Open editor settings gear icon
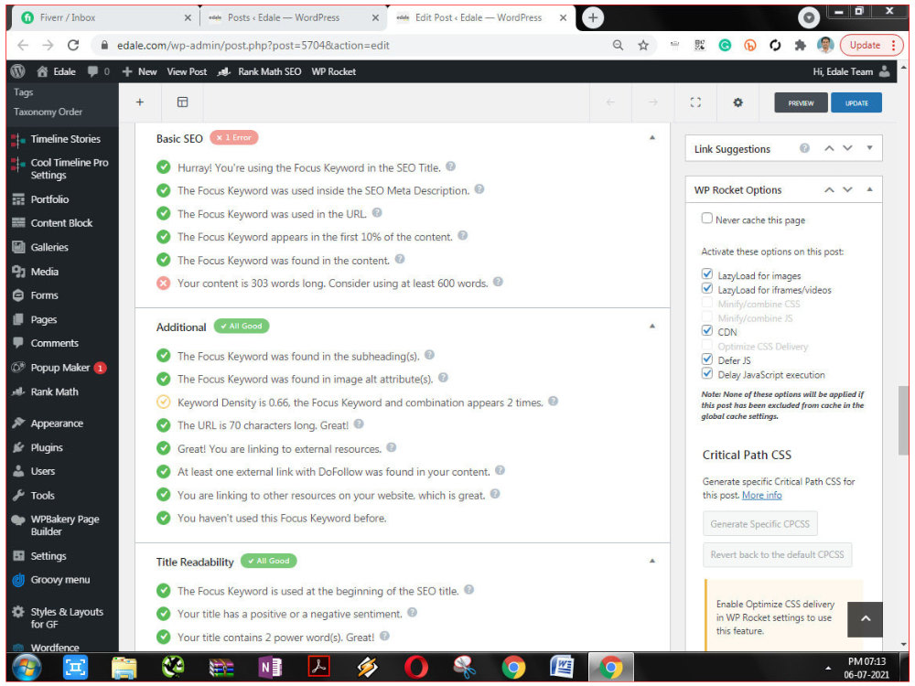Image resolution: width=915 pixels, height=686 pixels. pyautogui.click(x=738, y=102)
